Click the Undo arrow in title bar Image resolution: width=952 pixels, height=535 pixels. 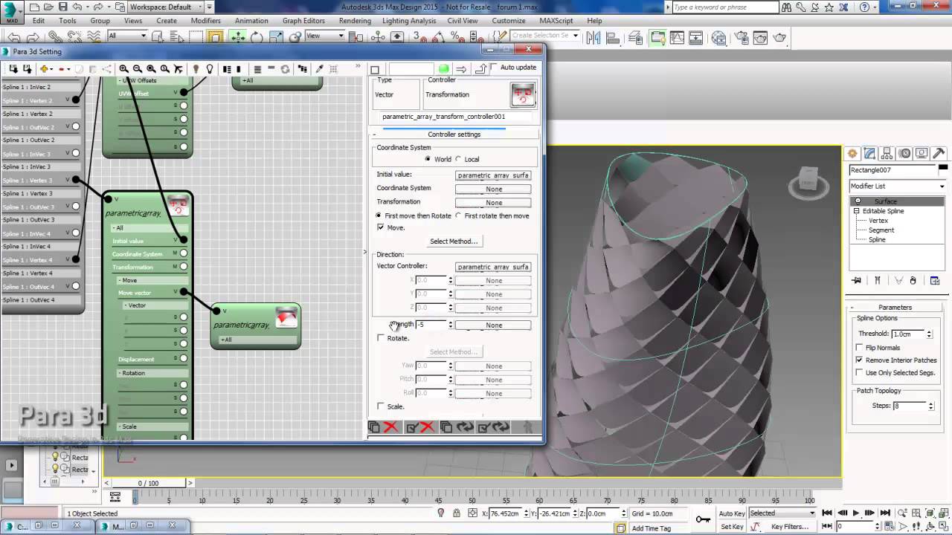pyautogui.click(x=77, y=7)
